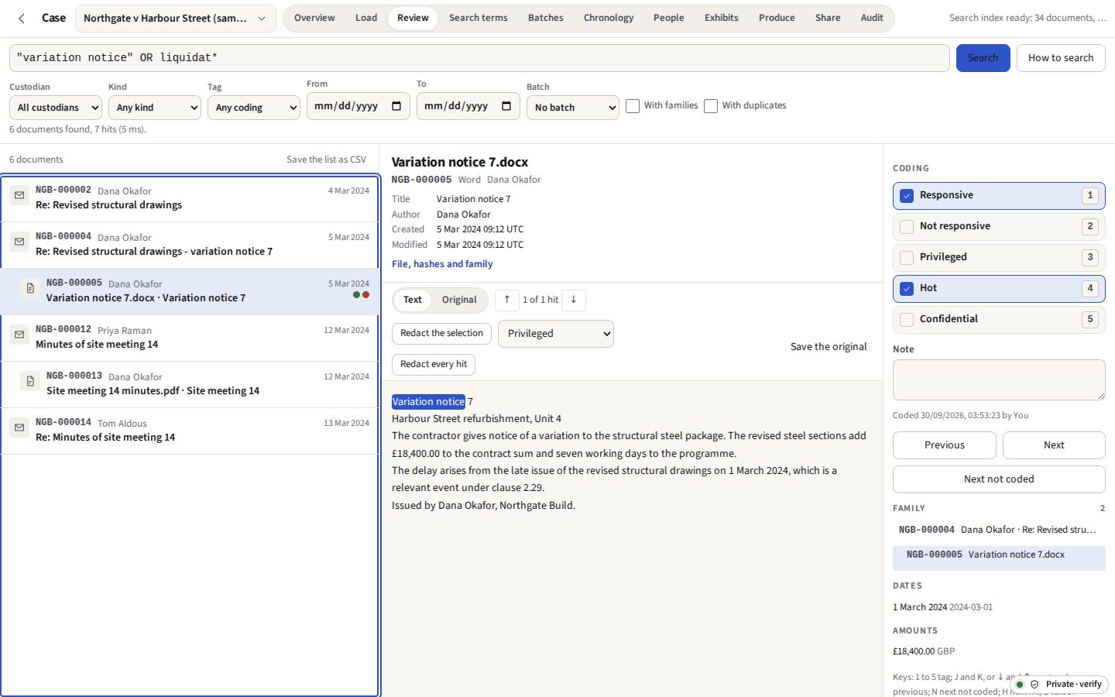Jump to previous hit with up arrow
Screen dimensions: 1115x697
point(507,300)
